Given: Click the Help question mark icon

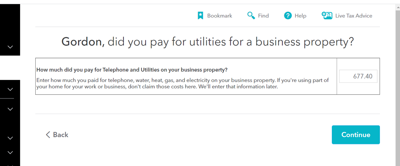Looking at the screenshot, I should (288, 16).
